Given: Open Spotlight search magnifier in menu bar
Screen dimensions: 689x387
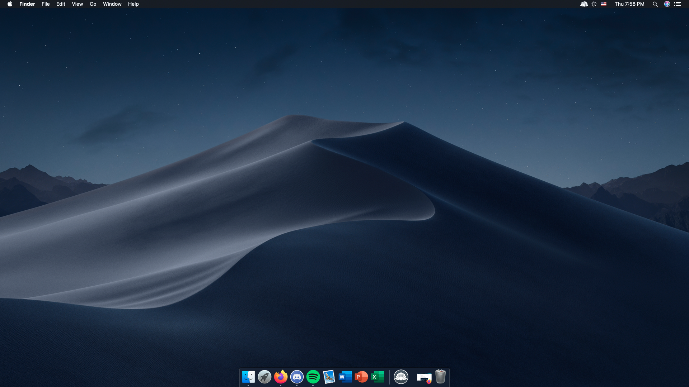Looking at the screenshot, I should coord(655,4).
